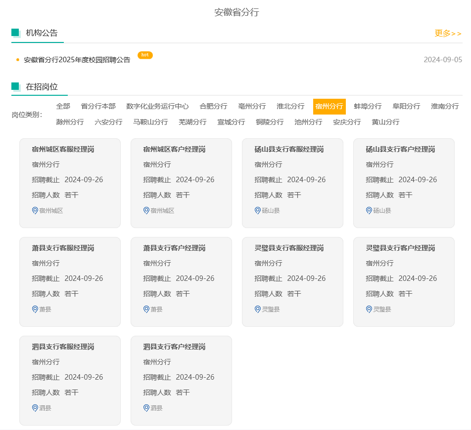Image resolution: width=471 pixels, height=430 pixels.
Task: Select the 池州分行 tab
Action: tap(308, 122)
